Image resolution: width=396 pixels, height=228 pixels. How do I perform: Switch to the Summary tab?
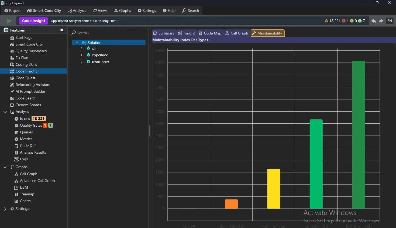click(x=164, y=33)
